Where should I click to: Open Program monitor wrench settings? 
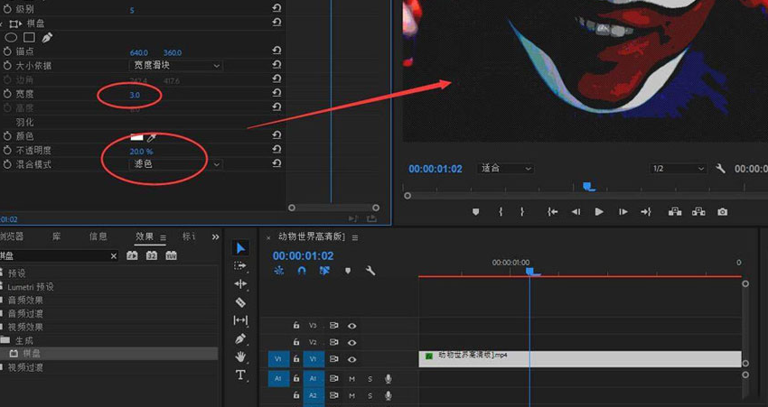[x=720, y=169]
